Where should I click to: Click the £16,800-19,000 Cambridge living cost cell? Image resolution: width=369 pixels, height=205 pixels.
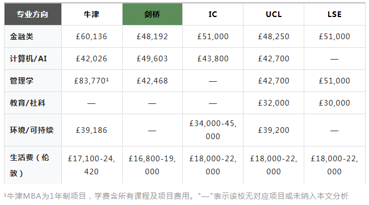[152, 165]
